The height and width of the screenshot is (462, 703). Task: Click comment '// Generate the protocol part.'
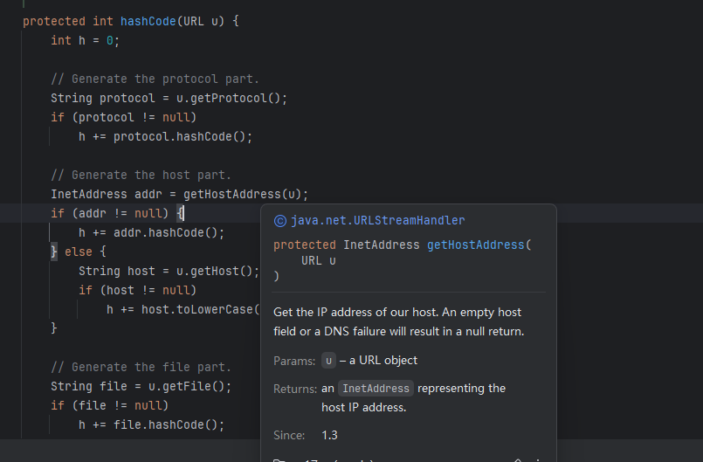click(155, 79)
